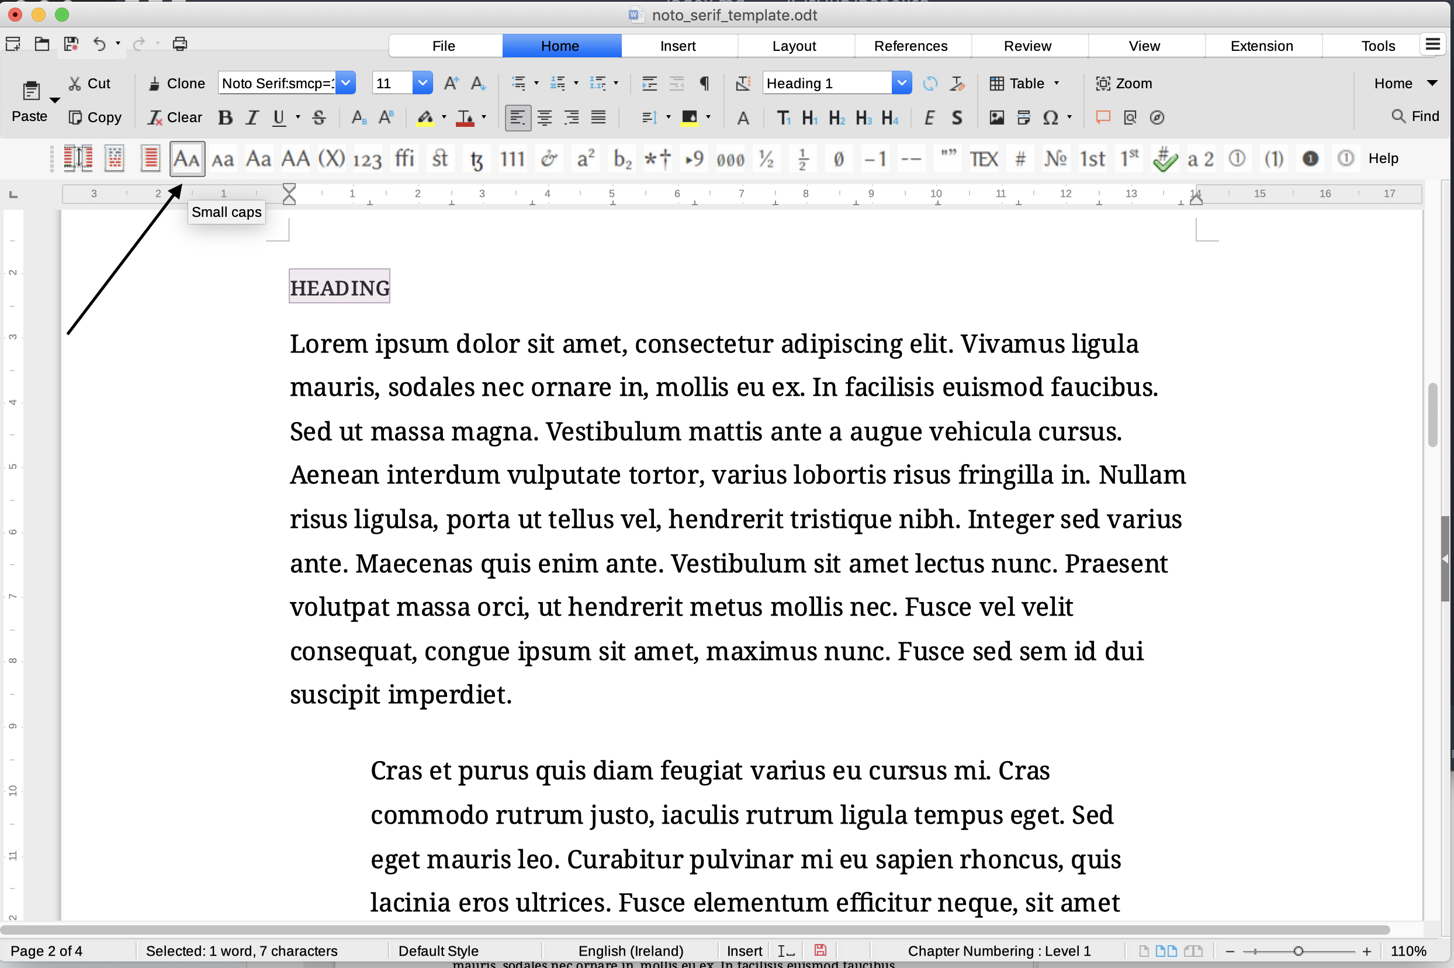Viewport: 1454px width, 968px height.
Task: Toggle Small Caps formatting
Action: (185, 158)
